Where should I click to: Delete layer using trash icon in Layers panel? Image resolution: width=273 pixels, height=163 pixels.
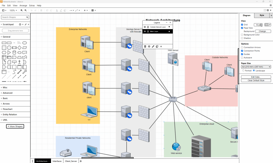click(x=145, y=47)
